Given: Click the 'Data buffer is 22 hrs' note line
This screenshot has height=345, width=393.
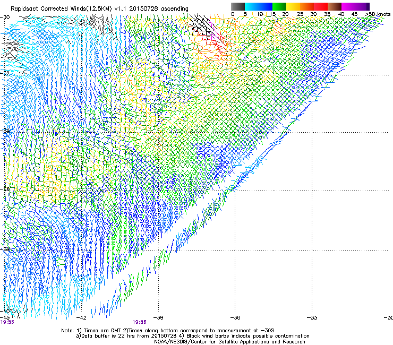Looking at the screenshot, I should coord(192,336).
